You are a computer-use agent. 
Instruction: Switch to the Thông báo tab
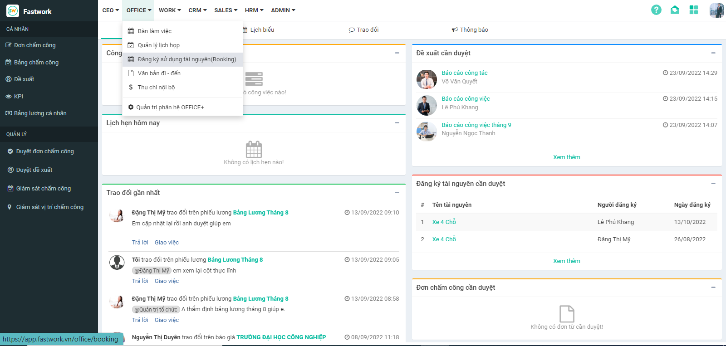click(470, 30)
